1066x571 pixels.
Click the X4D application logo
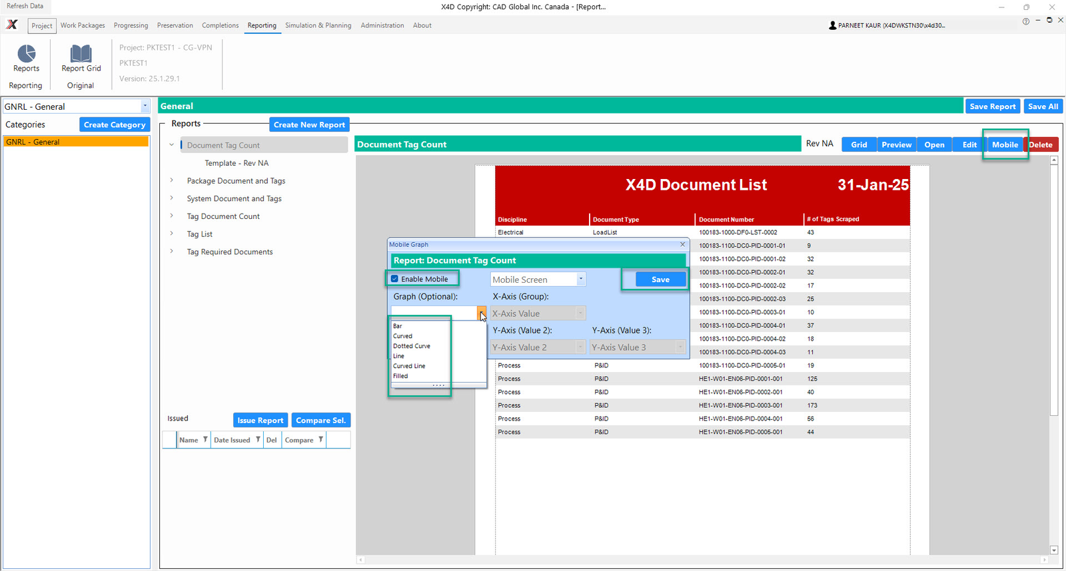(x=12, y=25)
